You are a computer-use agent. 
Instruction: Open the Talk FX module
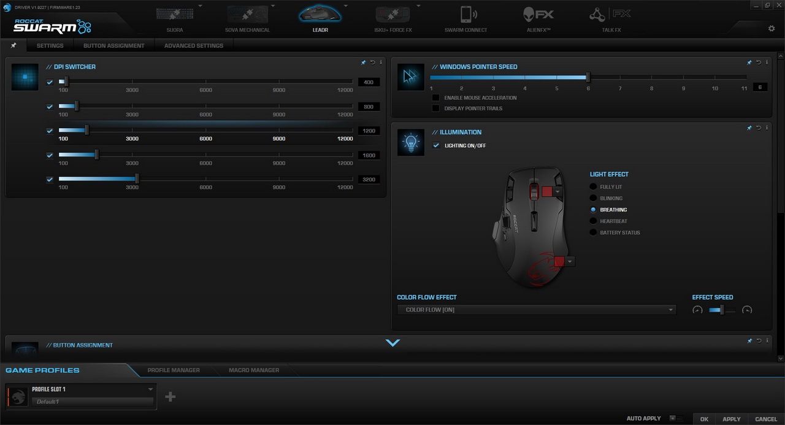click(x=611, y=18)
